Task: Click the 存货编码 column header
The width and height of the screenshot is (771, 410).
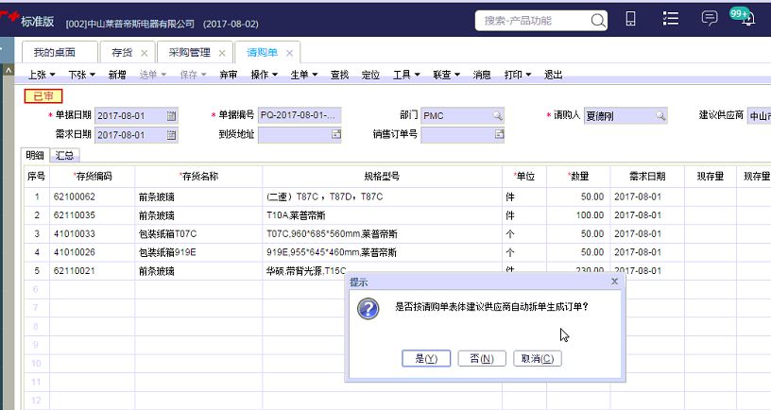Action: 92,177
